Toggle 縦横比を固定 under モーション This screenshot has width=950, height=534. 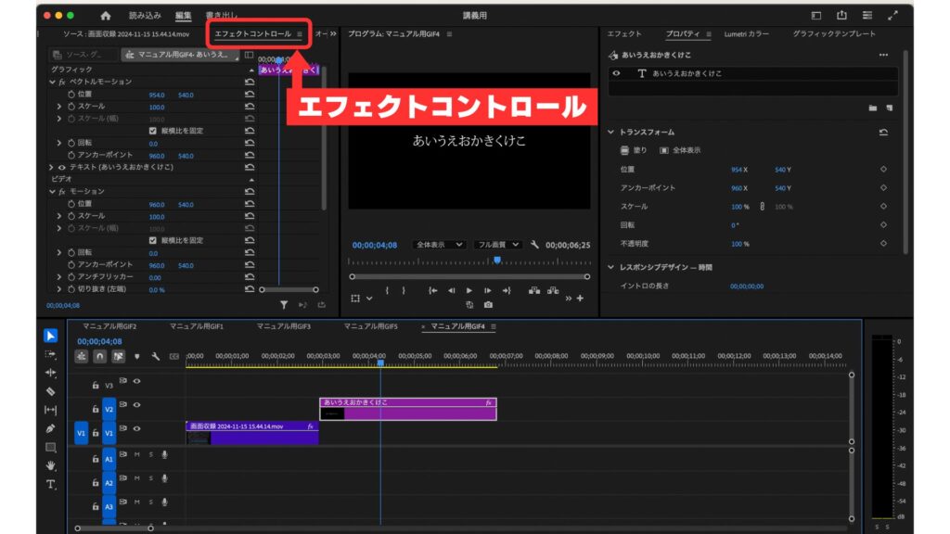coord(153,240)
